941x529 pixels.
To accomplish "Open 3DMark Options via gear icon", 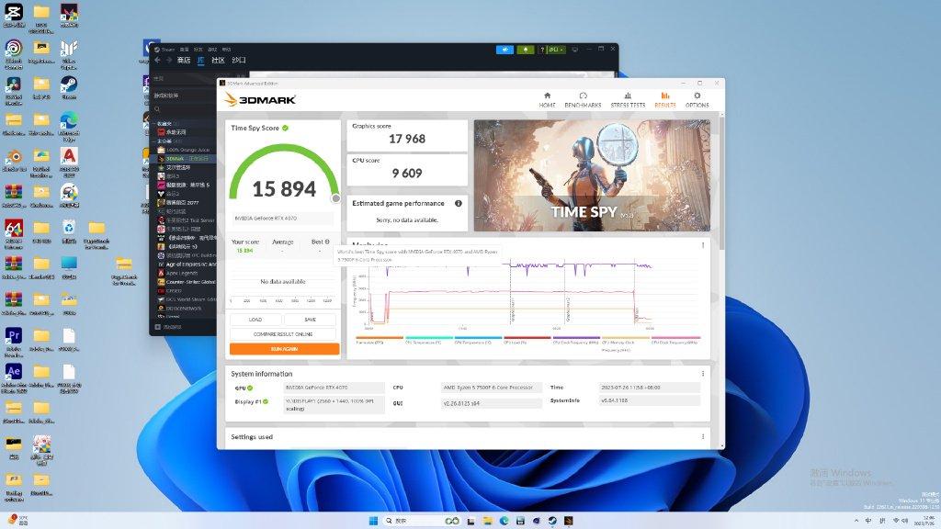I will tap(697, 99).
